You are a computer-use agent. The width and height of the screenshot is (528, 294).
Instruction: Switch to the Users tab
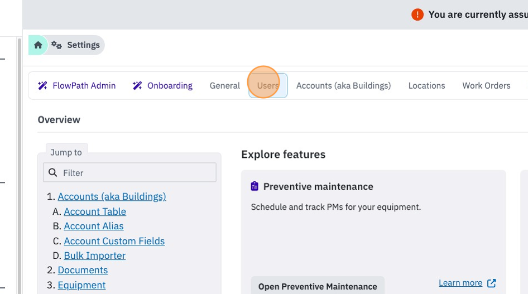point(268,86)
